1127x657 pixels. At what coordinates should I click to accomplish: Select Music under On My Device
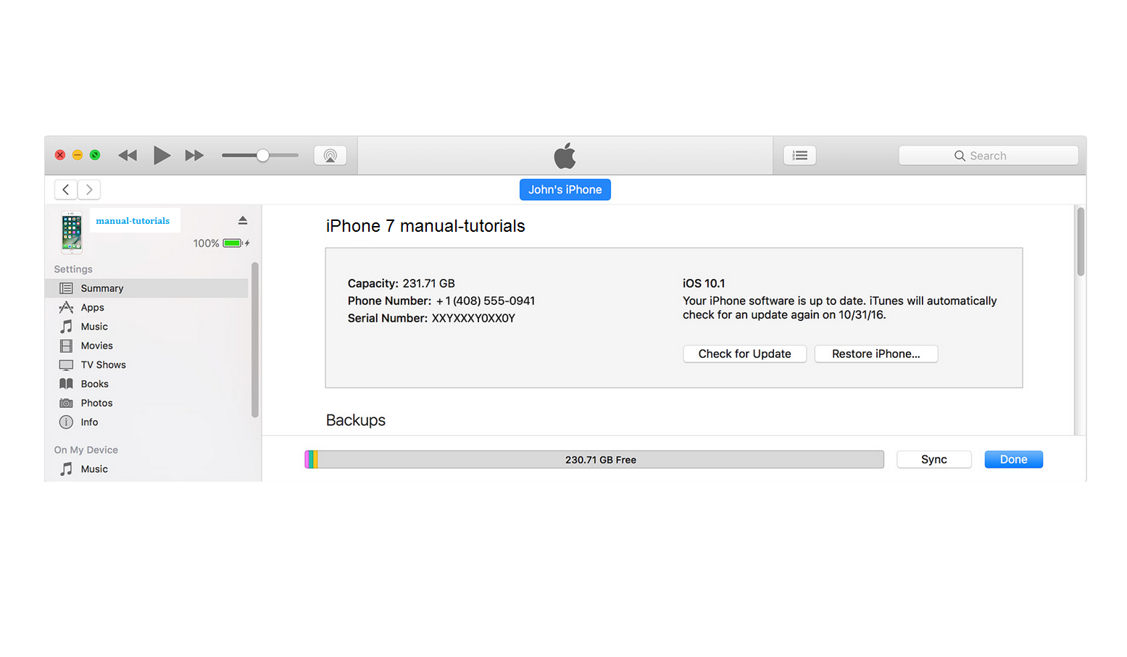point(146,469)
